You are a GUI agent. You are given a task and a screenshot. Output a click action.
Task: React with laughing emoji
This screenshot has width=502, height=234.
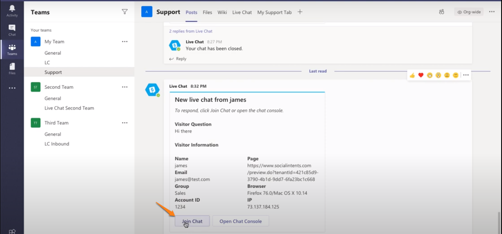(x=429, y=75)
